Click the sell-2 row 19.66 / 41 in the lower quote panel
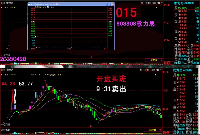The image size is (200, 135). click(x=188, y=90)
